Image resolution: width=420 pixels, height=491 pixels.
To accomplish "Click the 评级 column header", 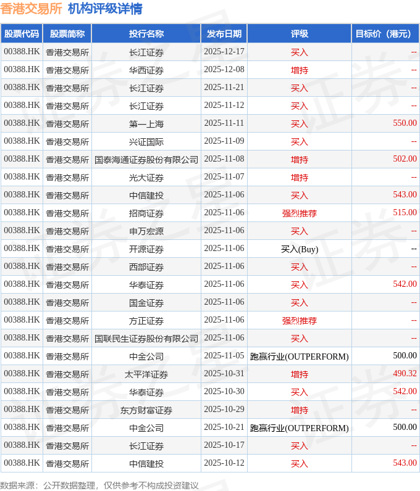I will pos(299,33).
